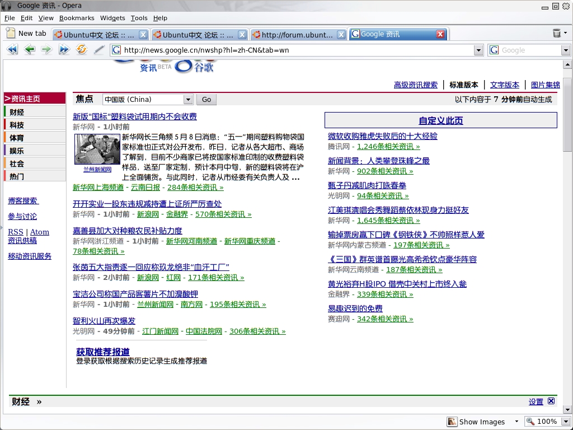This screenshot has height=430, width=573.
Task: Select 财经 category in sidebar
Action: click(35, 112)
